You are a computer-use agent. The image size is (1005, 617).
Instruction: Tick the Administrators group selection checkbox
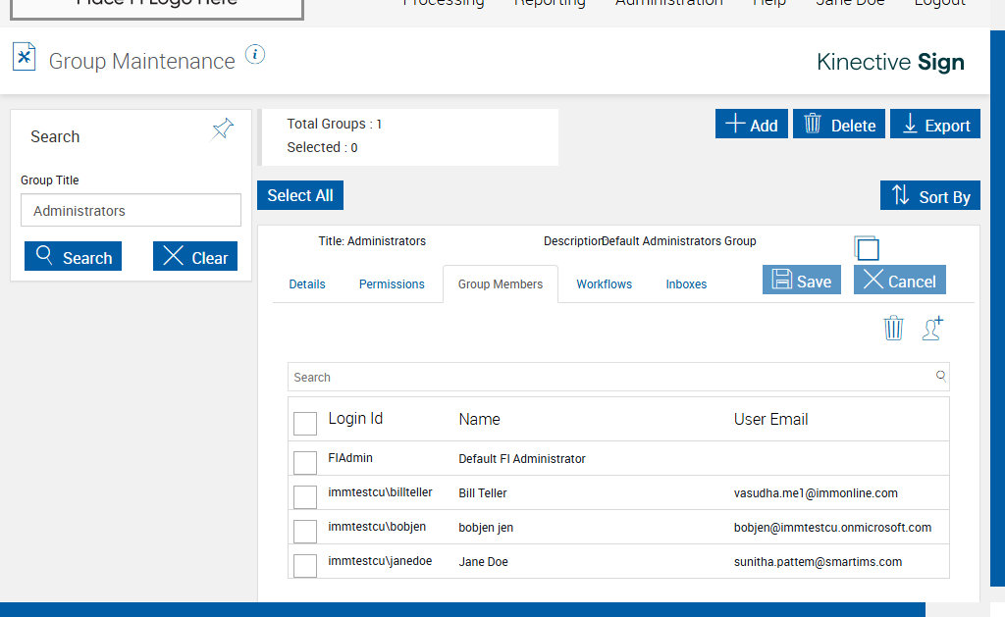(x=868, y=248)
